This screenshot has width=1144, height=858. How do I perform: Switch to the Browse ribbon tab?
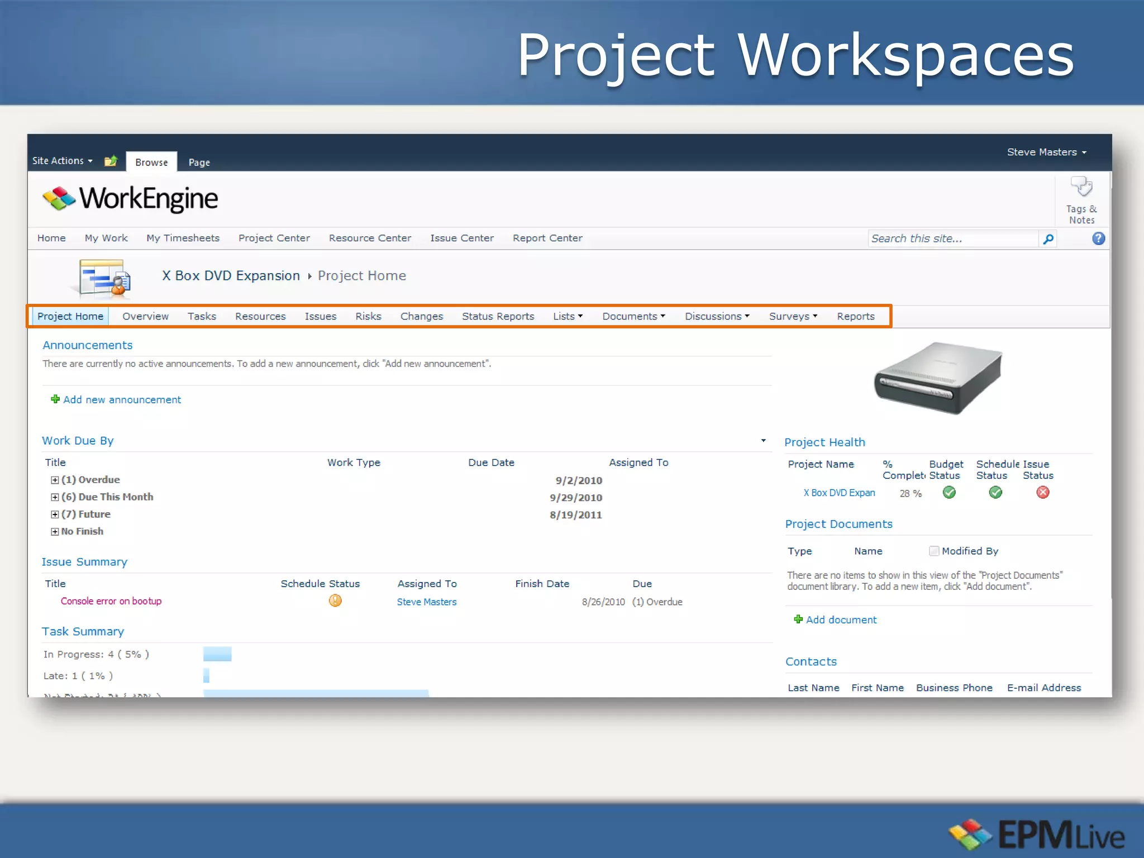click(x=151, y=162)
